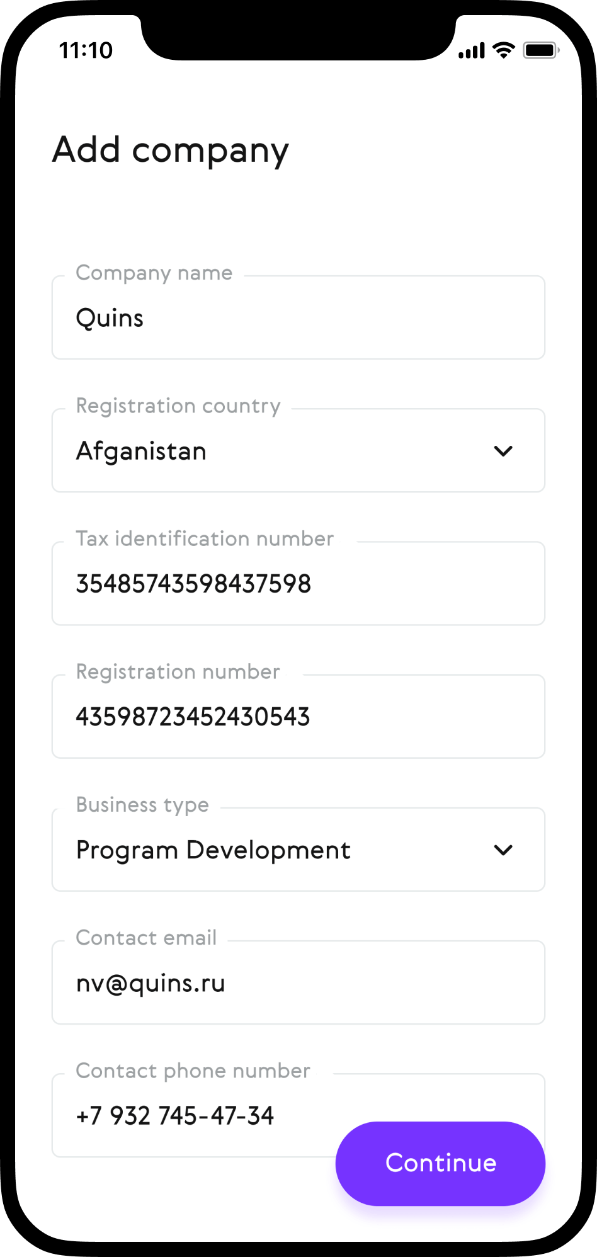This screenshot has width=597, height=1257.
Task: Click the Tax identification number field
Action: pyautogui.click(x=298, y=584)
